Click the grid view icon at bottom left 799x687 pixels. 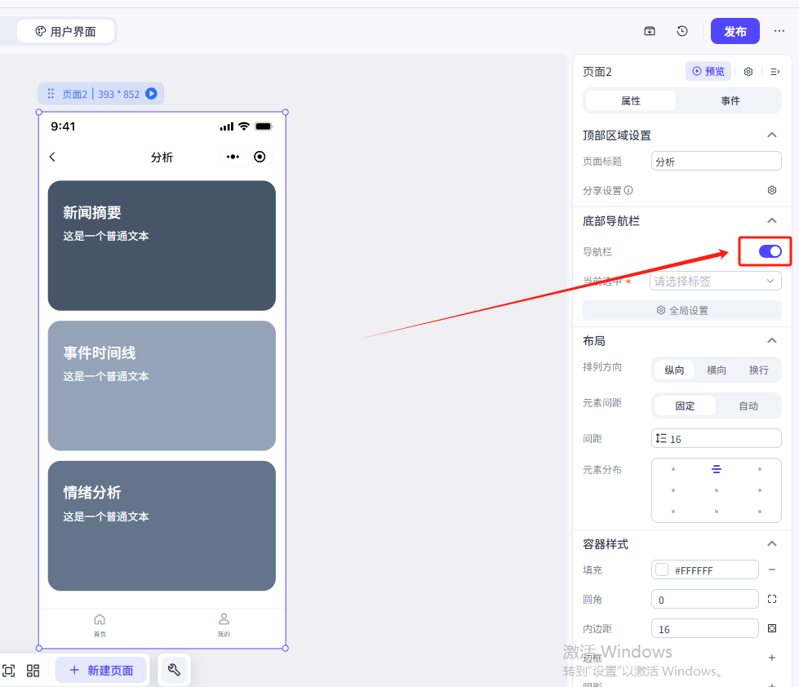click(33, 670)
